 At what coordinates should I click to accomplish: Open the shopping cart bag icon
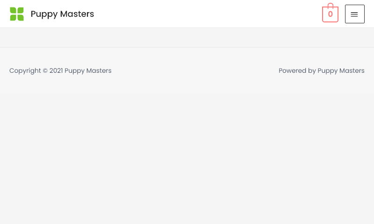pos(330,14)
